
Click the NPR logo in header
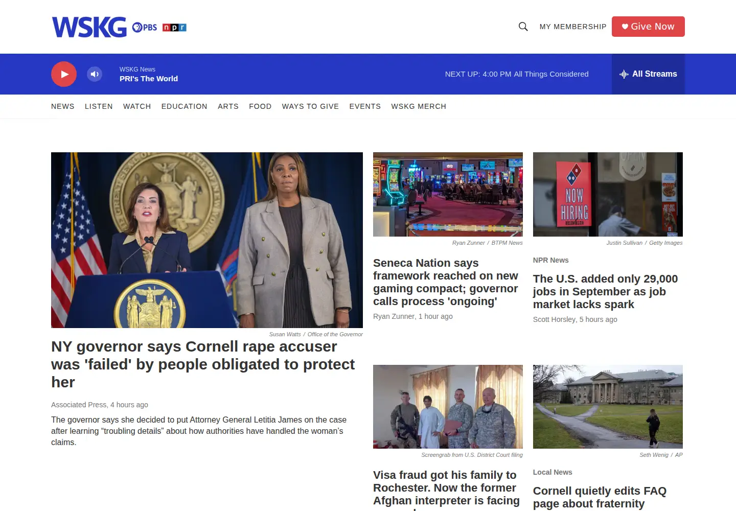[x=174, y=28]
